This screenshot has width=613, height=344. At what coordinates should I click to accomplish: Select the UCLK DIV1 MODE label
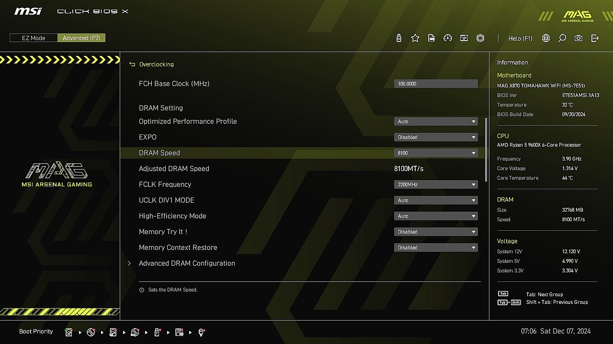[x=167, y=200]
